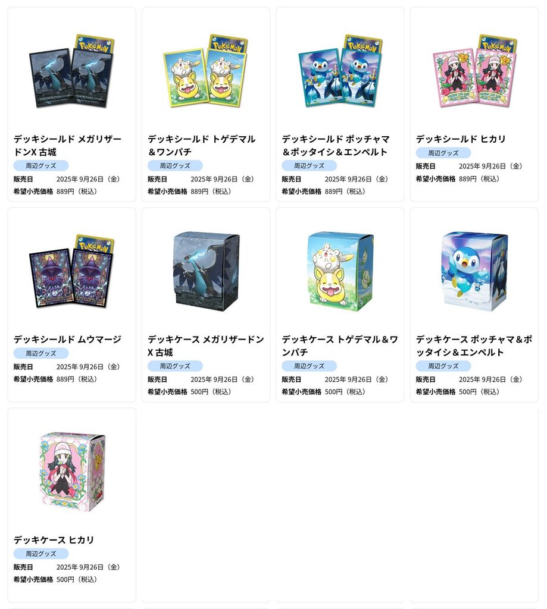Viewport: 547px width, 609px height.
Task: Open the Mega Charizard X deck shield image
Action: click(71, 71)
